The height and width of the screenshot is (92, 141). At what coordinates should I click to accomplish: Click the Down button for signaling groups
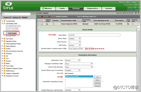click(x=97, y=80)
